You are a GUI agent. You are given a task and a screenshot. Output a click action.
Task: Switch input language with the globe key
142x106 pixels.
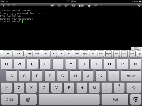click(x=28, y=100)
